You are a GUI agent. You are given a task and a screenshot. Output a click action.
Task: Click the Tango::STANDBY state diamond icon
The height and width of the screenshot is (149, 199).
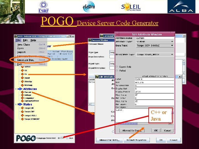pos(22,119)
